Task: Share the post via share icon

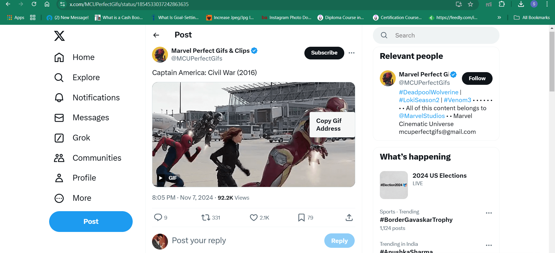Action: [x=349, y=218]
